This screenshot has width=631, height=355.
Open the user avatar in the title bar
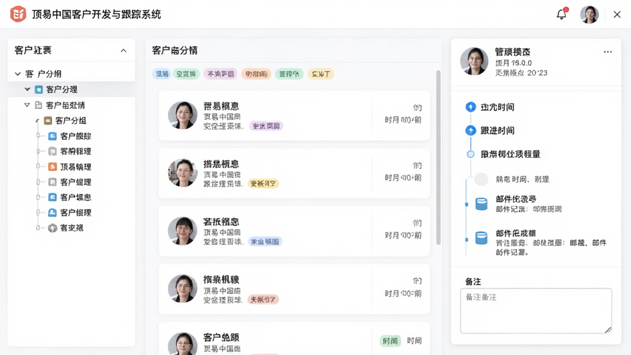pyautogui.click(x=589, y=15)
